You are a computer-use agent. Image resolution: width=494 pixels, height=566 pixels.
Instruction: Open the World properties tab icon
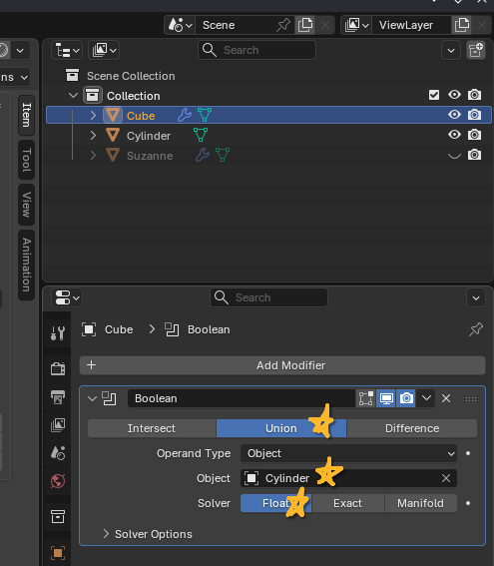point(58,481)
